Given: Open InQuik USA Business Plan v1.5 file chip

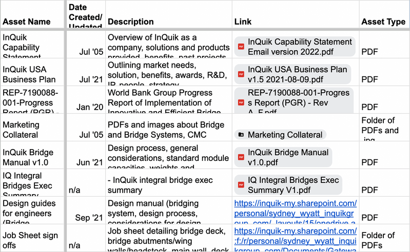Looking at the screenshot, I should point(297,74).
